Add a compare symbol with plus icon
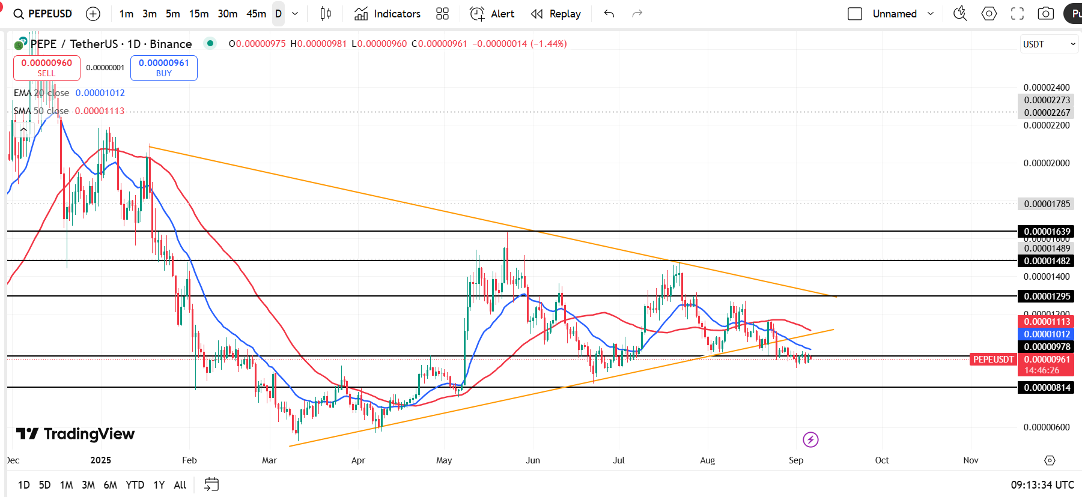The width and height of the screenshot is (1082, 497). click(x=93, y=14)
